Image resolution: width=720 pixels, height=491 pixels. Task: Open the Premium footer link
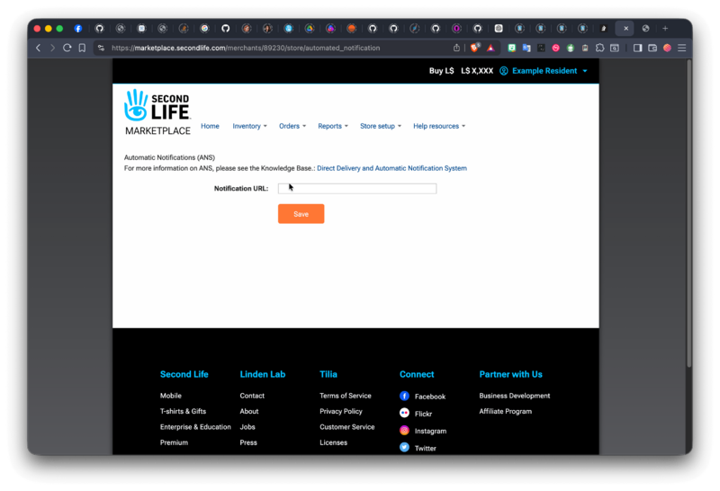174,442
